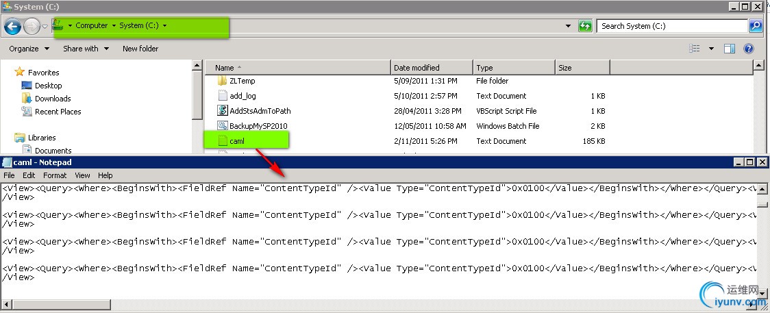The height and width of the screenshot is (313, 770).
Task: Select the add_log text file icon
Action: click(223, 96)
